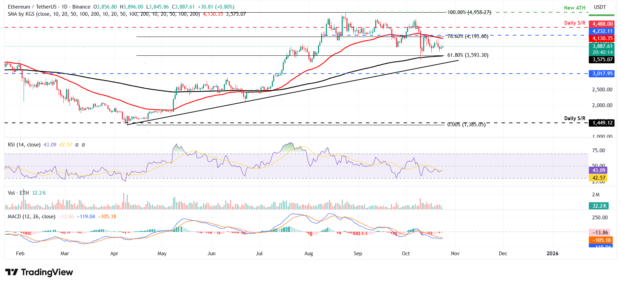This screenshot has width=621, height=285.
Task: Select the 78.60% Fibonacci level label
Action: point(468,36)
